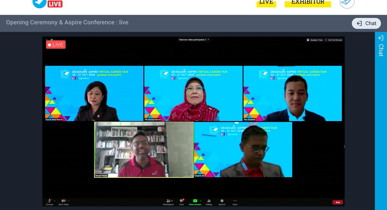The width and height of the screenshot is (387, 210).
Task: Open video options arrow beside Start Video
Action: [68, 200]
